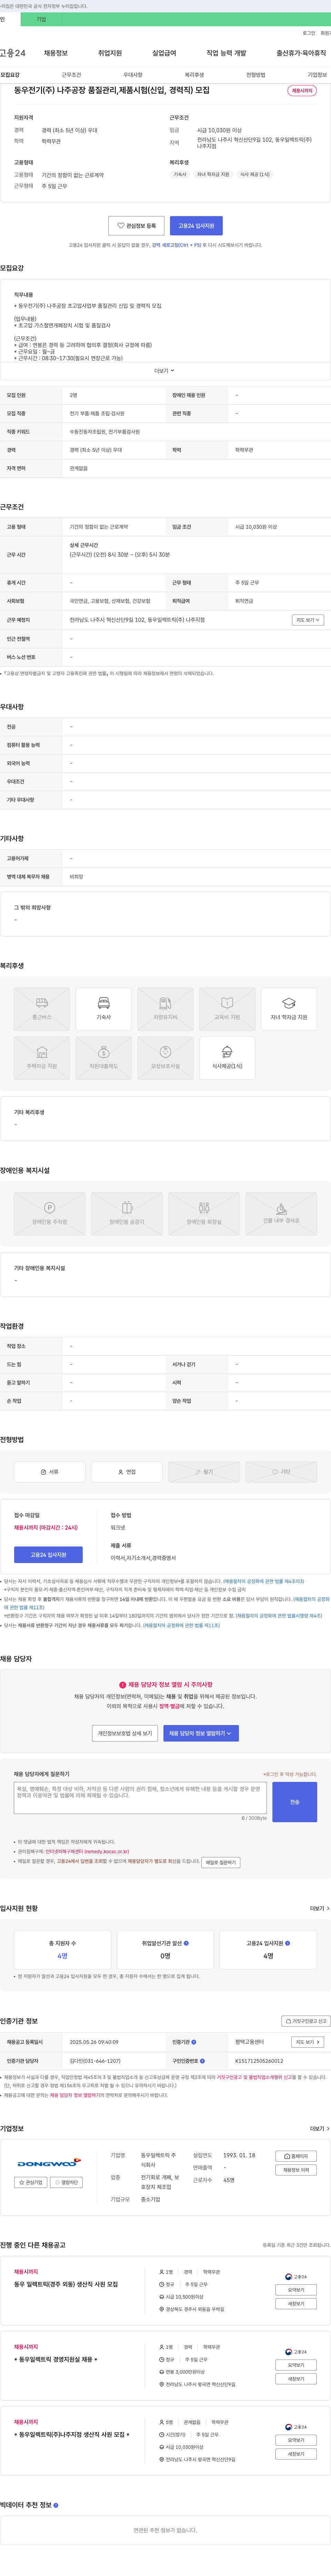Open the 출산휴가·육아휴직 menu
331x2576 pixels.
(301, 53)
